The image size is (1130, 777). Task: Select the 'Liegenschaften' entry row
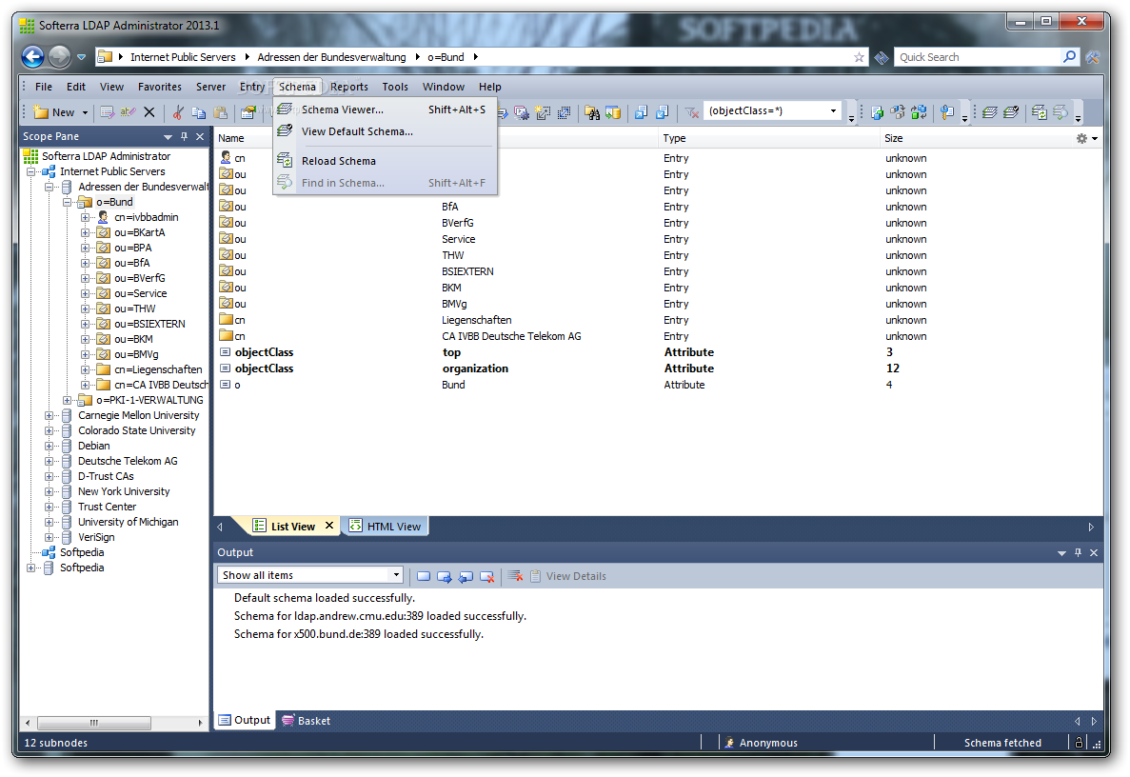657,320
